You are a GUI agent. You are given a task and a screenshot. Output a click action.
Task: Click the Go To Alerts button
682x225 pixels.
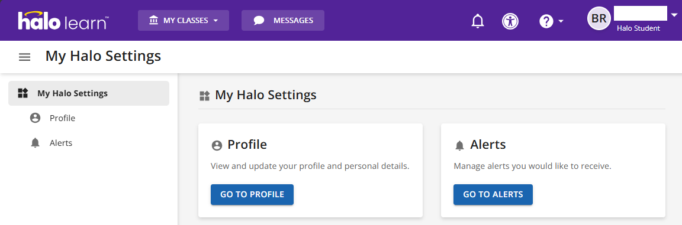point(493,195)
